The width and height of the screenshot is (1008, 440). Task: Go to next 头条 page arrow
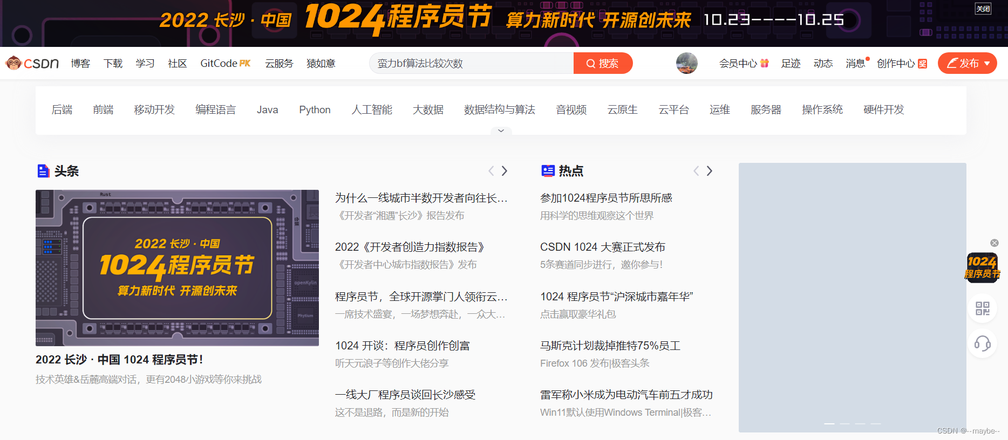tap(505, 171)
